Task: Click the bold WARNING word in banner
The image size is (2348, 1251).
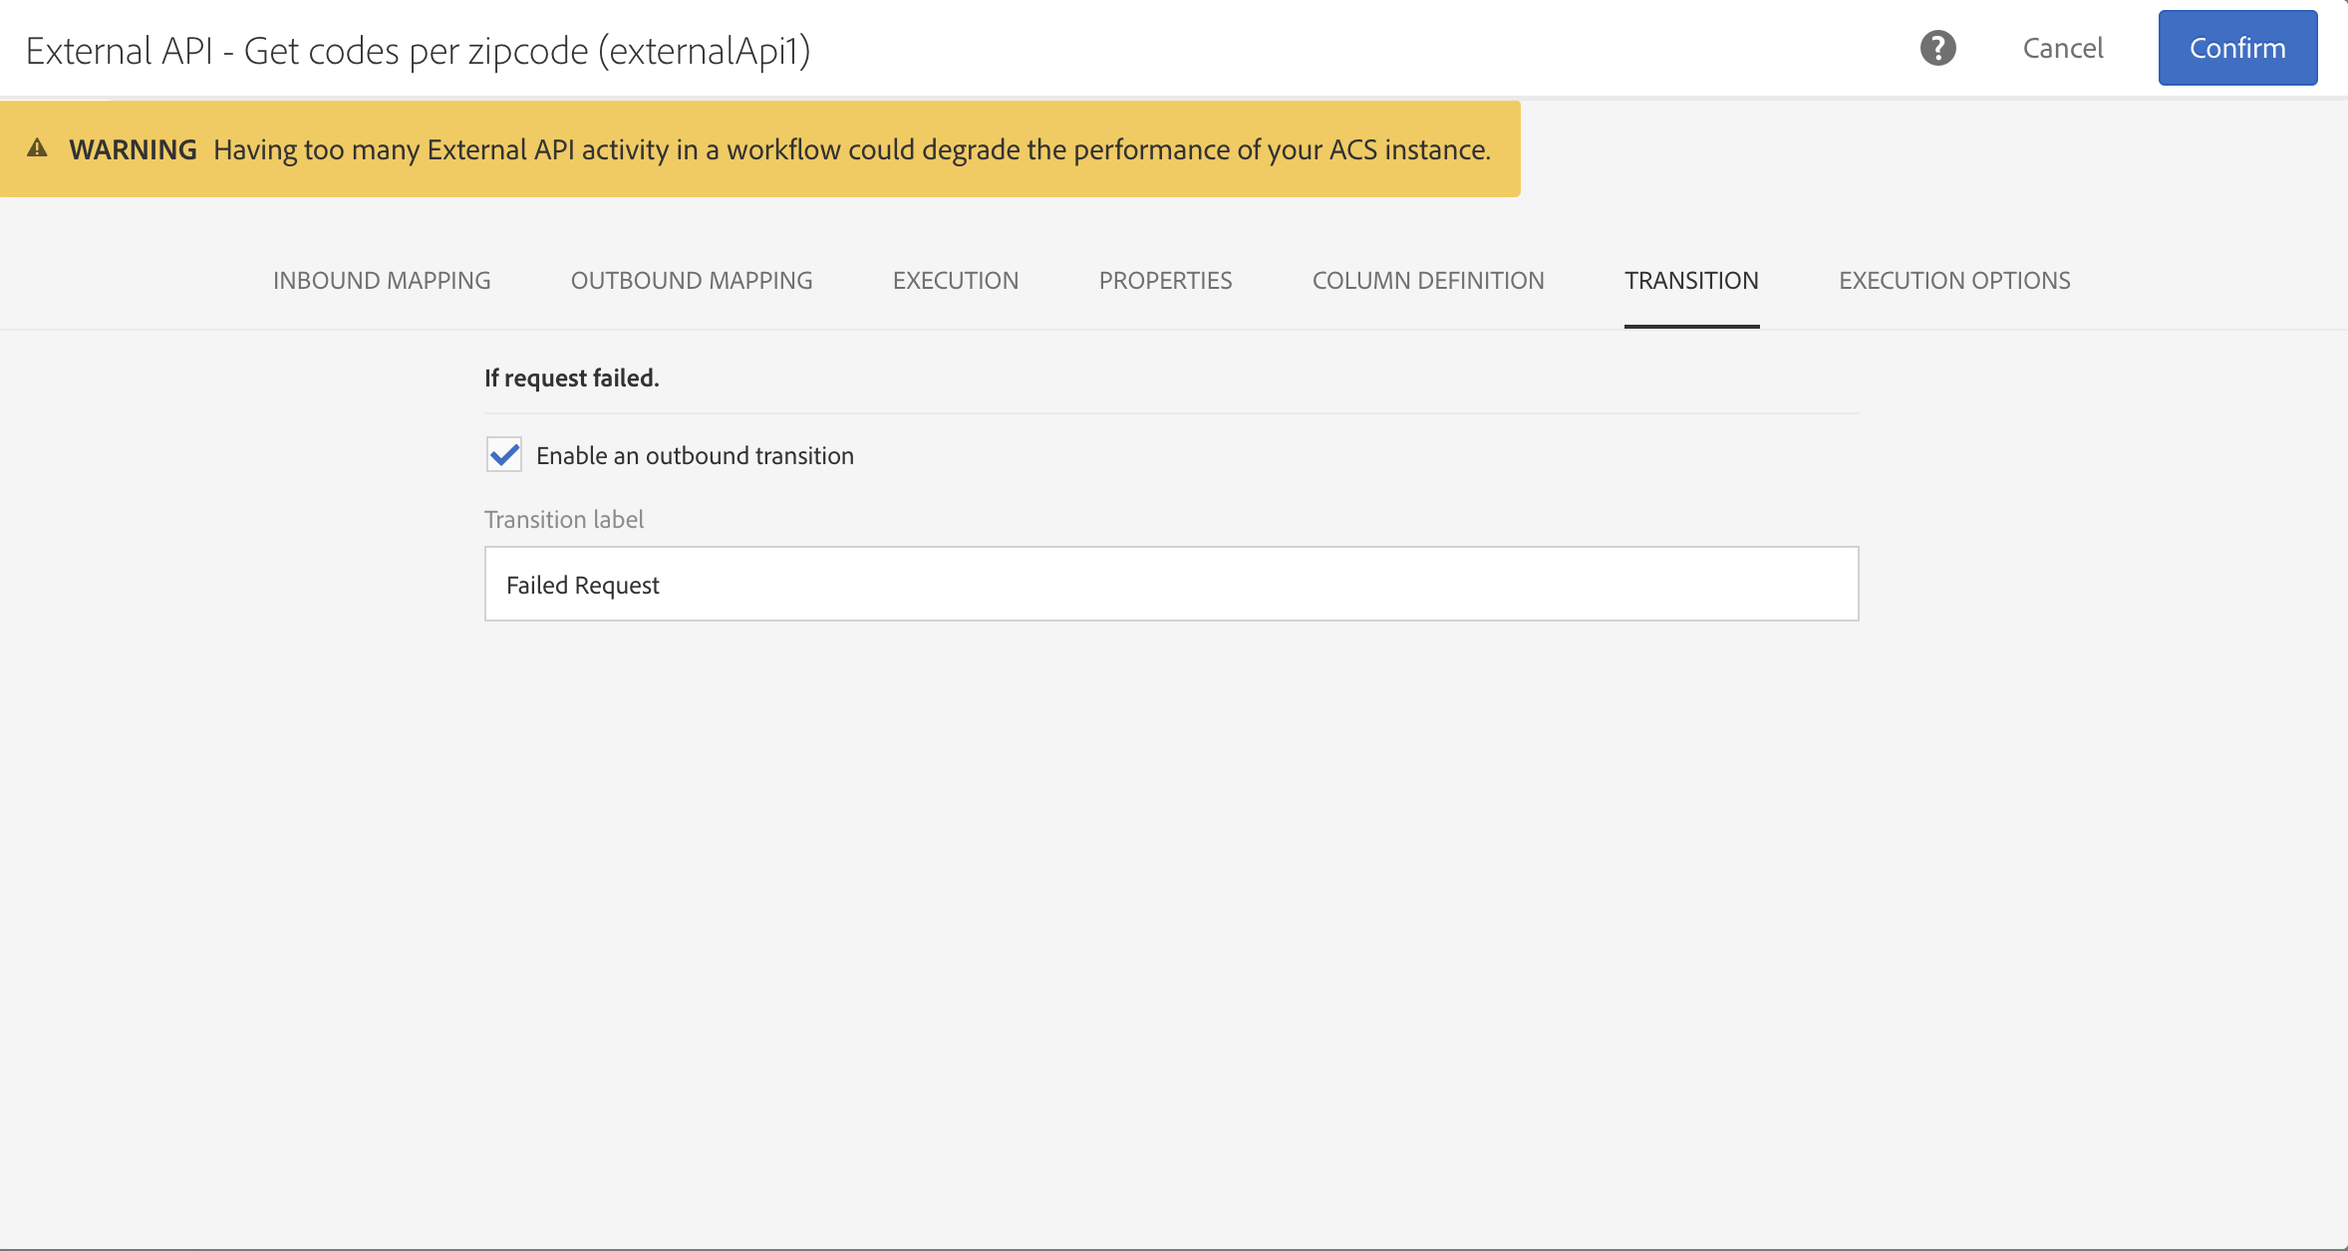Action: [133, 149]
